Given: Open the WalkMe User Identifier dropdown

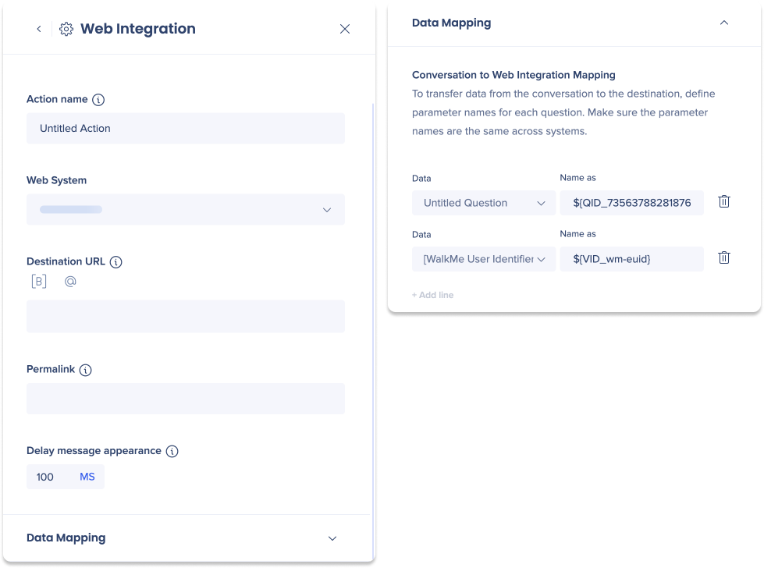Looking at the screenshot, I should [x=484, y=259].
